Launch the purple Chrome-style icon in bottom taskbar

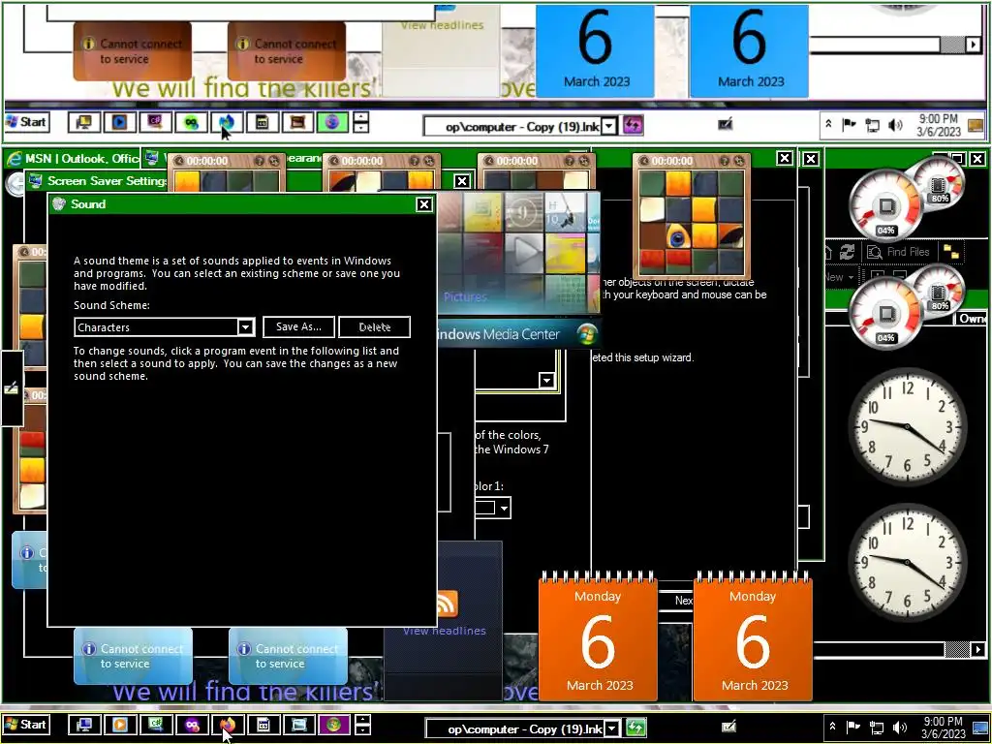coord(334,725)
